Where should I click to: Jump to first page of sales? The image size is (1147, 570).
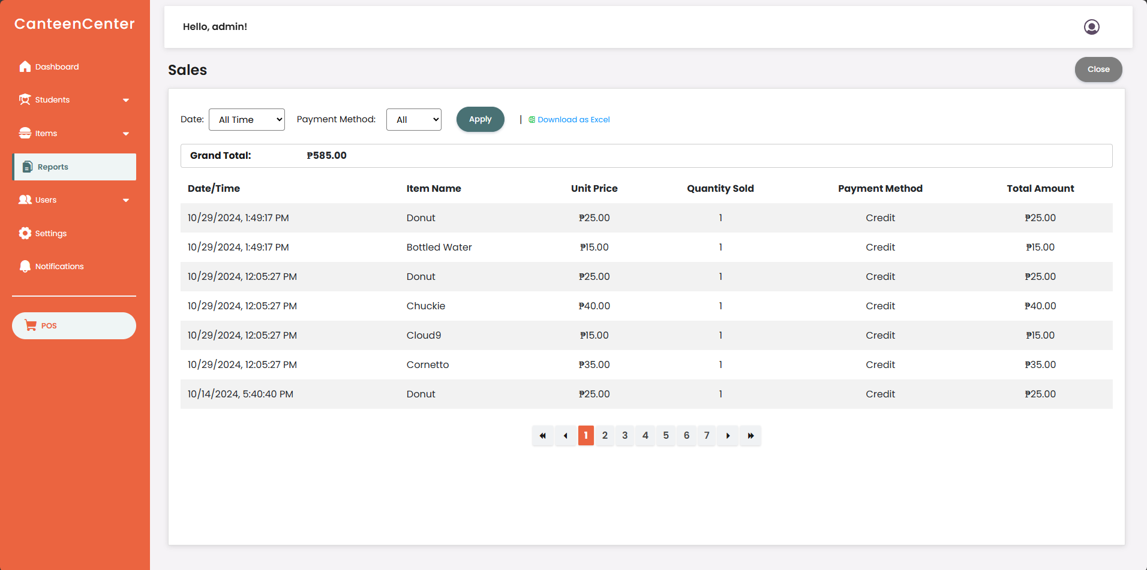[x=542, y=436]
